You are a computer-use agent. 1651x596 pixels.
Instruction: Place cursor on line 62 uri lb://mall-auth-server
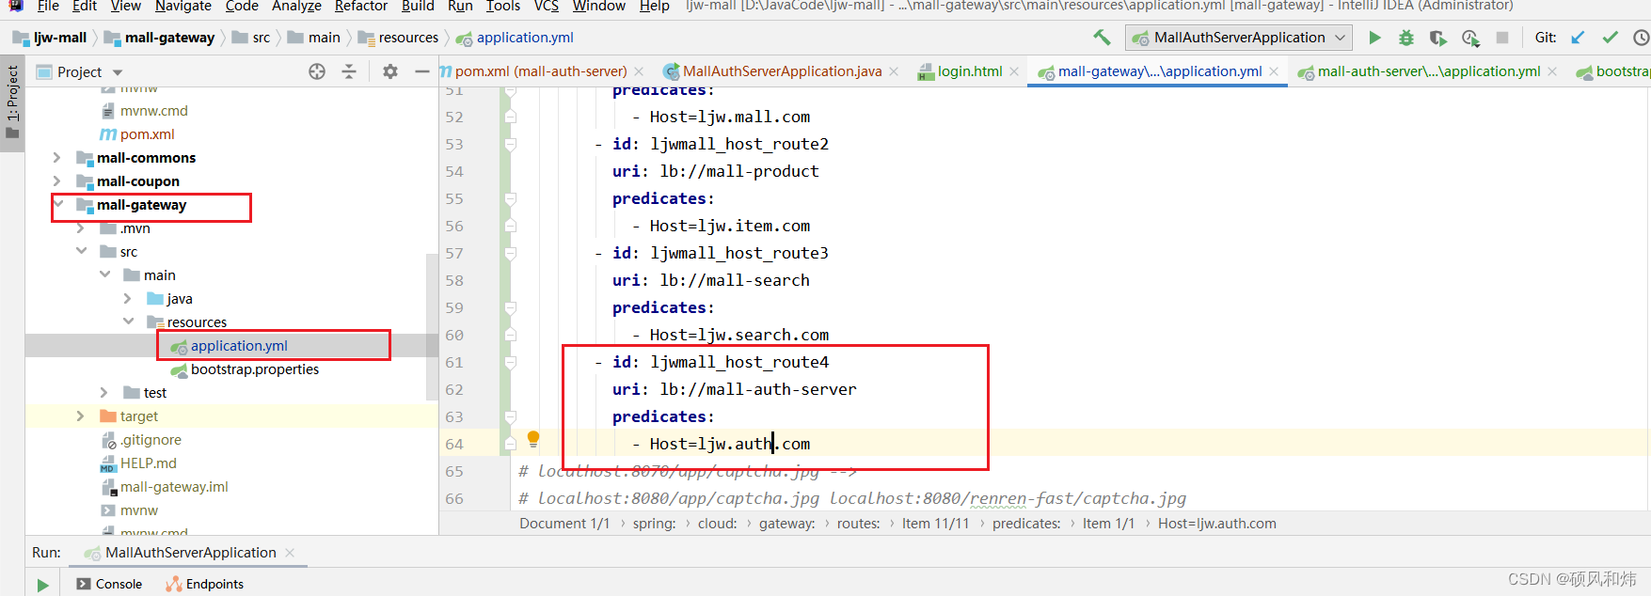point(734,389)
